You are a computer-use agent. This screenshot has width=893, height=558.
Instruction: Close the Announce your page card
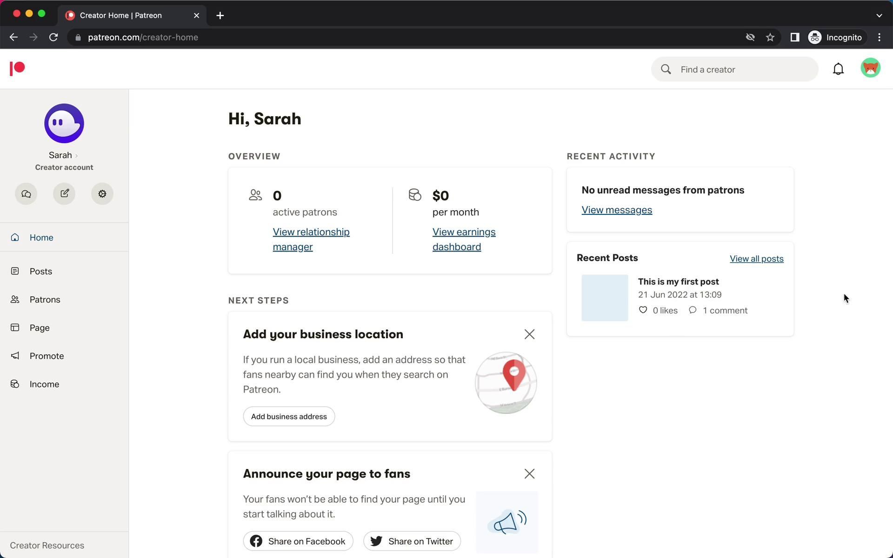point(529,474)
